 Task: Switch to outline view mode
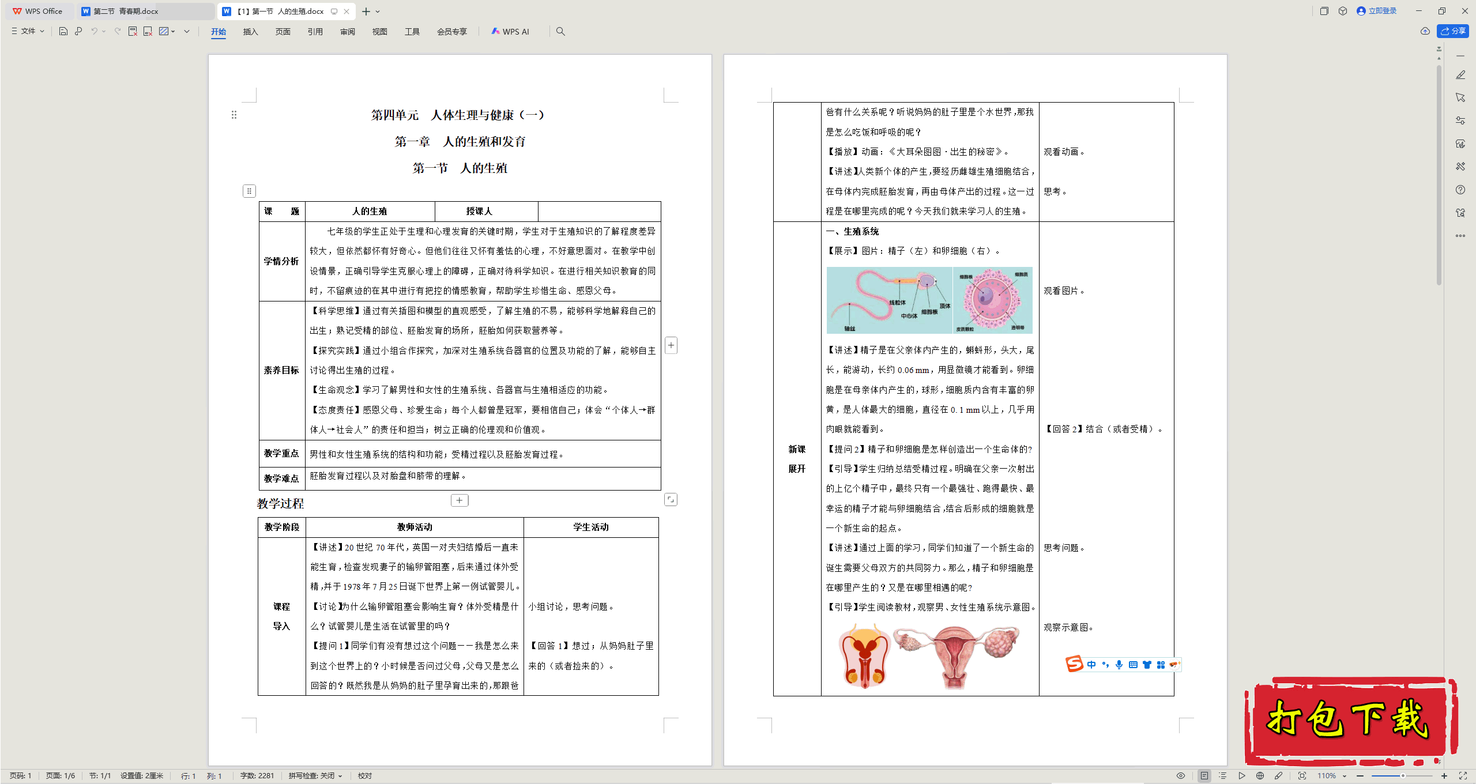click(x=1222, y=776)
